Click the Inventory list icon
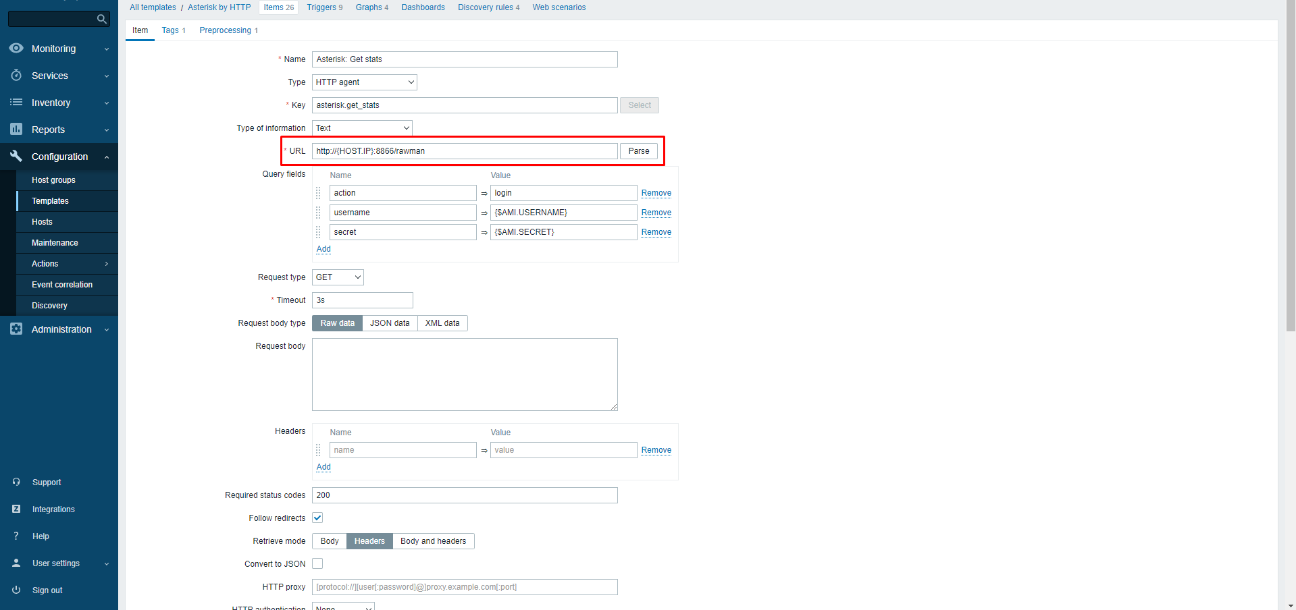 pos(16,103)
